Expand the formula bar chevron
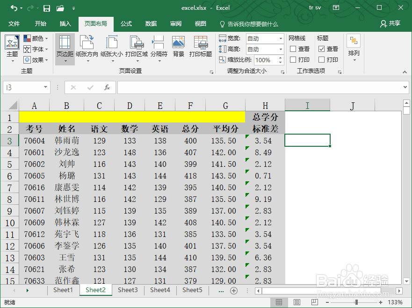Image resolution: width=412 pixels, height=308 pixels. tap(405, 87)
